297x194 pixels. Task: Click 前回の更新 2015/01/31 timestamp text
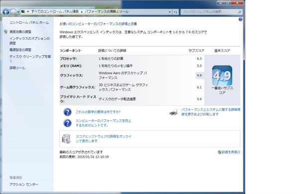[84, 157]
